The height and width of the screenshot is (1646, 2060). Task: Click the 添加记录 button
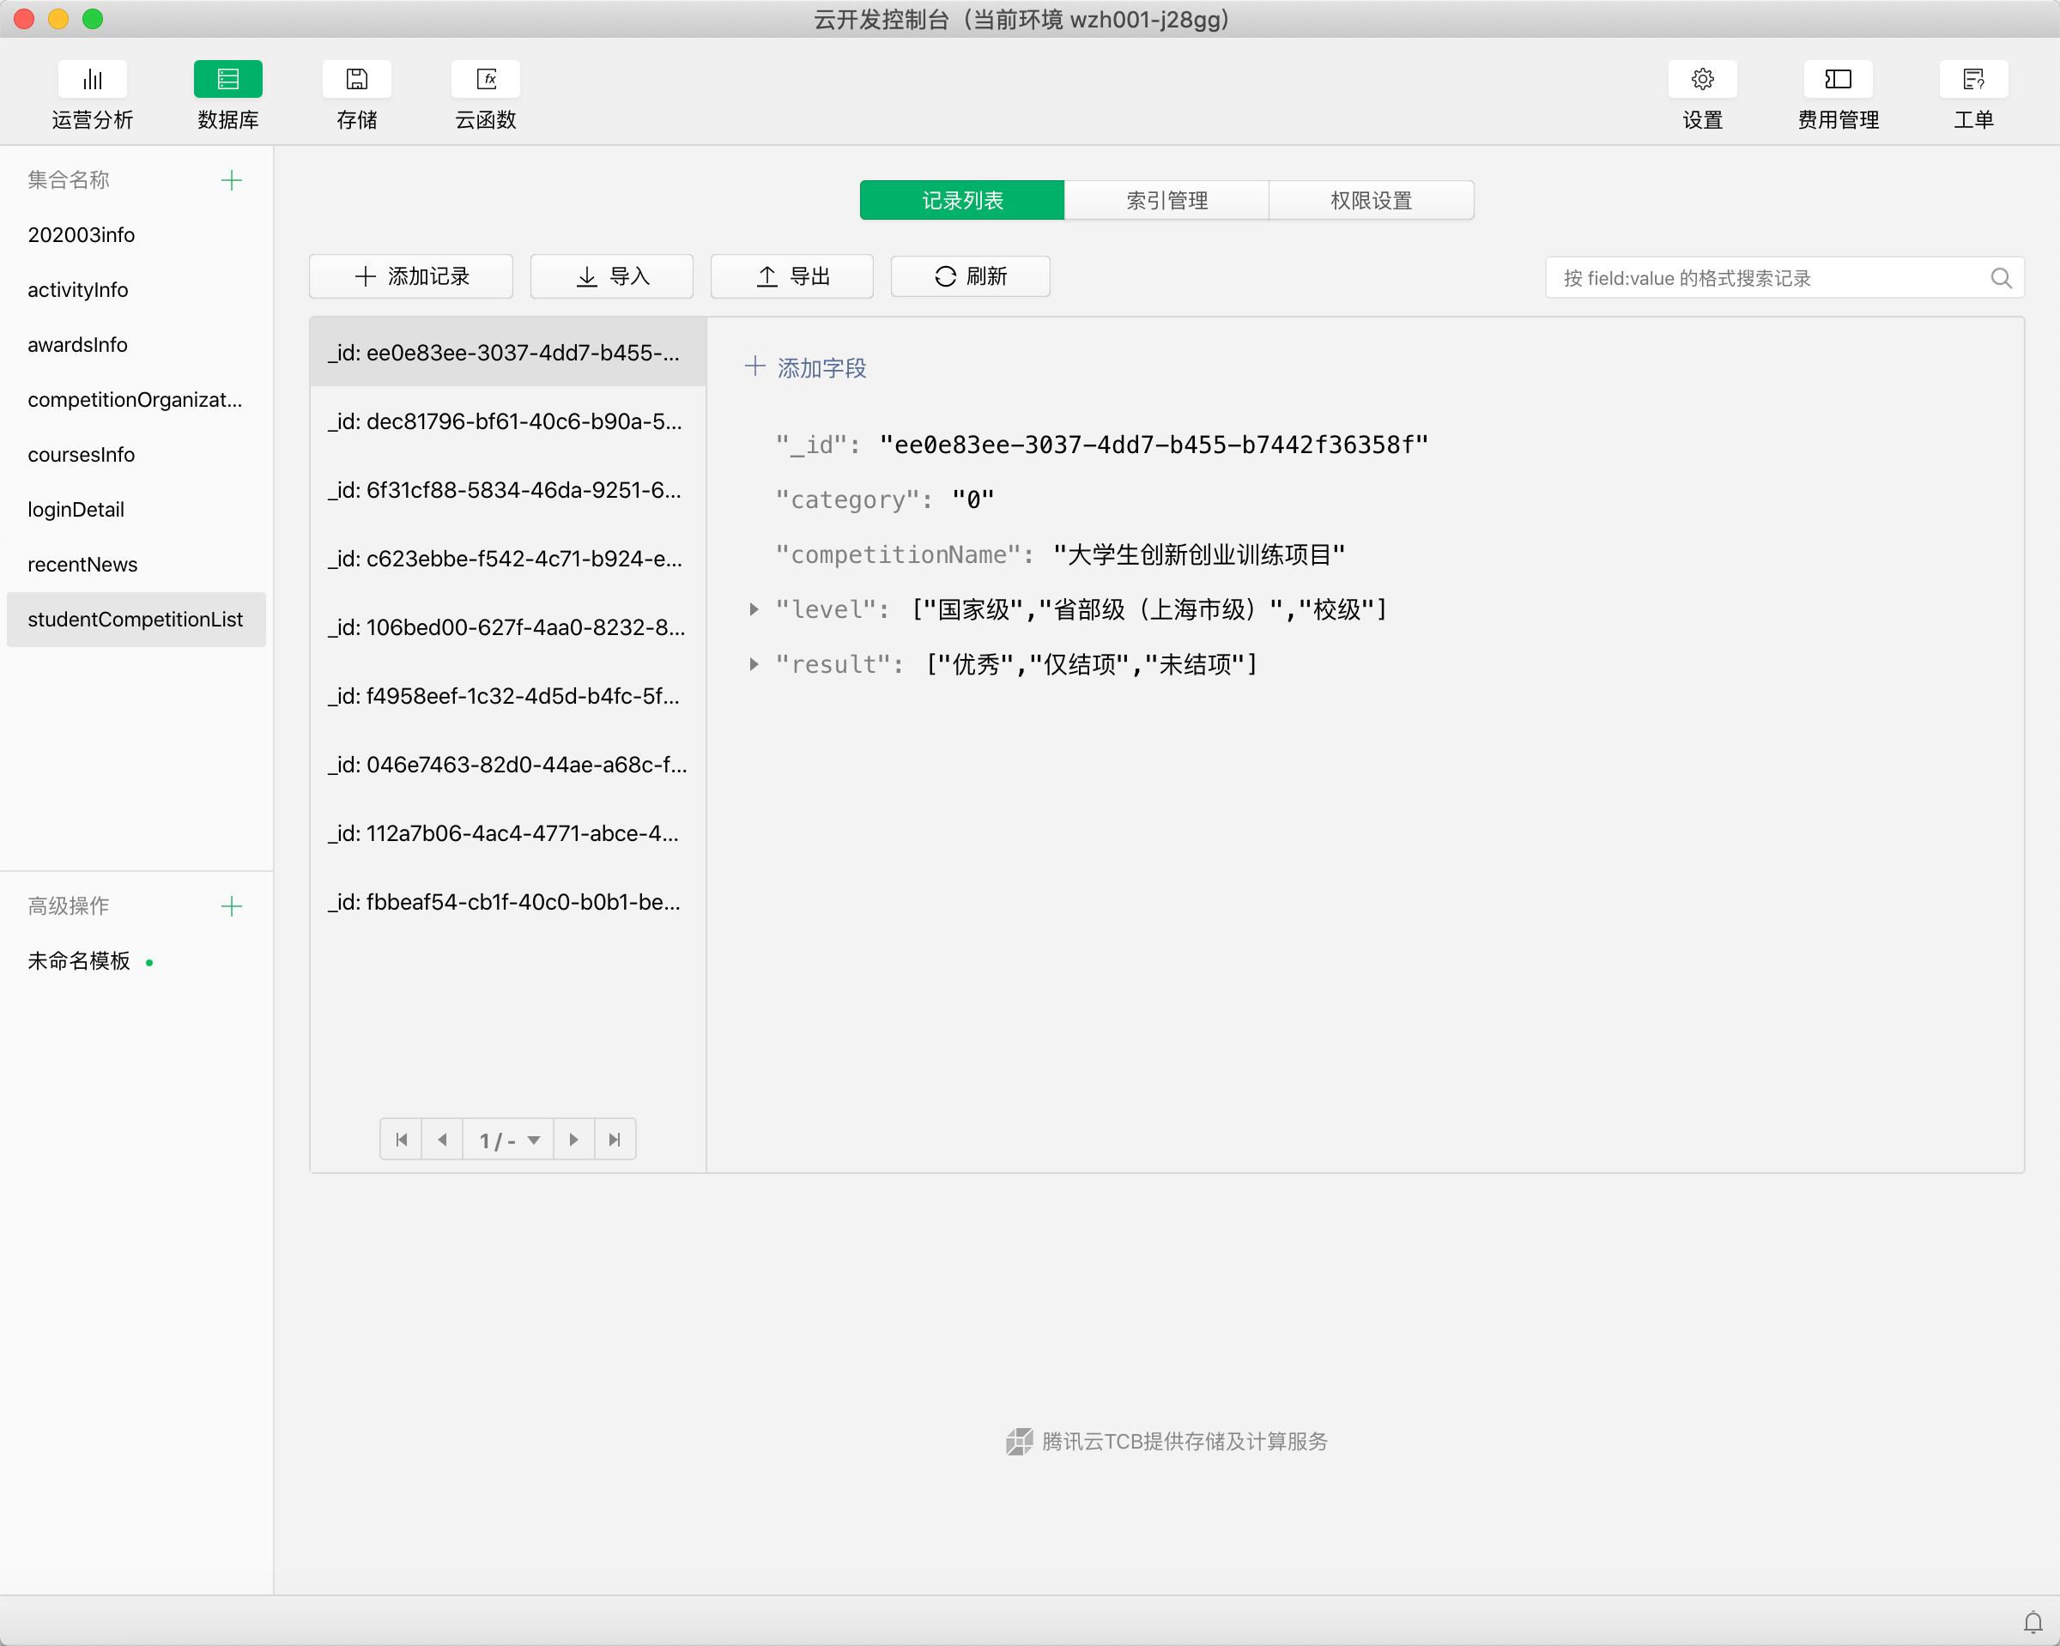click(411, 277)
